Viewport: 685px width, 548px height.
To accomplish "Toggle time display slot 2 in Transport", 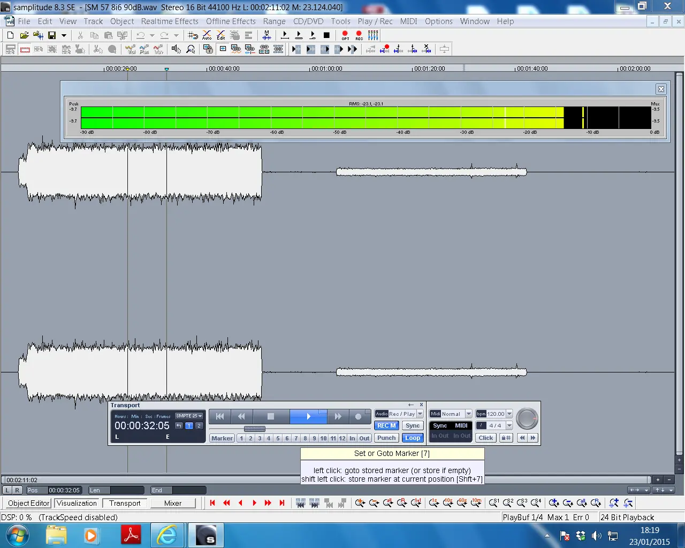I will click(199, 426).
